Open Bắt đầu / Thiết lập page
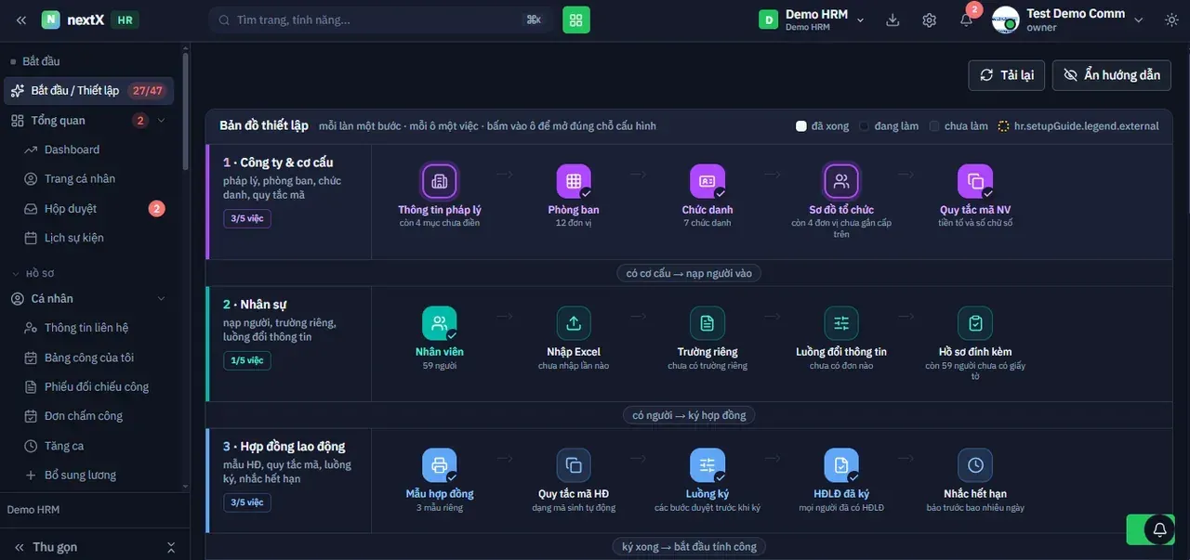The height and width of the screenshot is (560, 1190). point(88,90)
